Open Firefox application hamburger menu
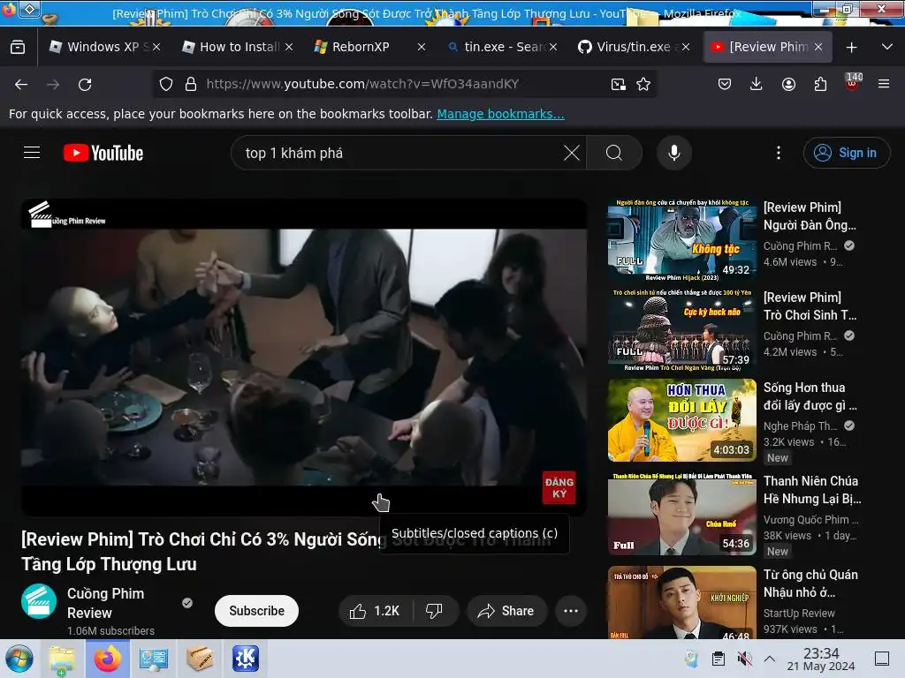The image size is (905, 678). [884, 84]
